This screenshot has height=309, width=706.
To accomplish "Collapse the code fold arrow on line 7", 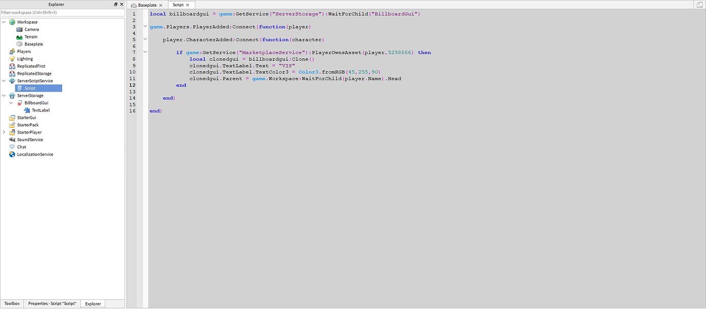I will 145,52.
